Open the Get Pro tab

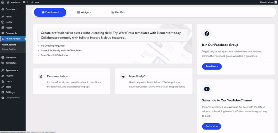(x=118, y=13)
